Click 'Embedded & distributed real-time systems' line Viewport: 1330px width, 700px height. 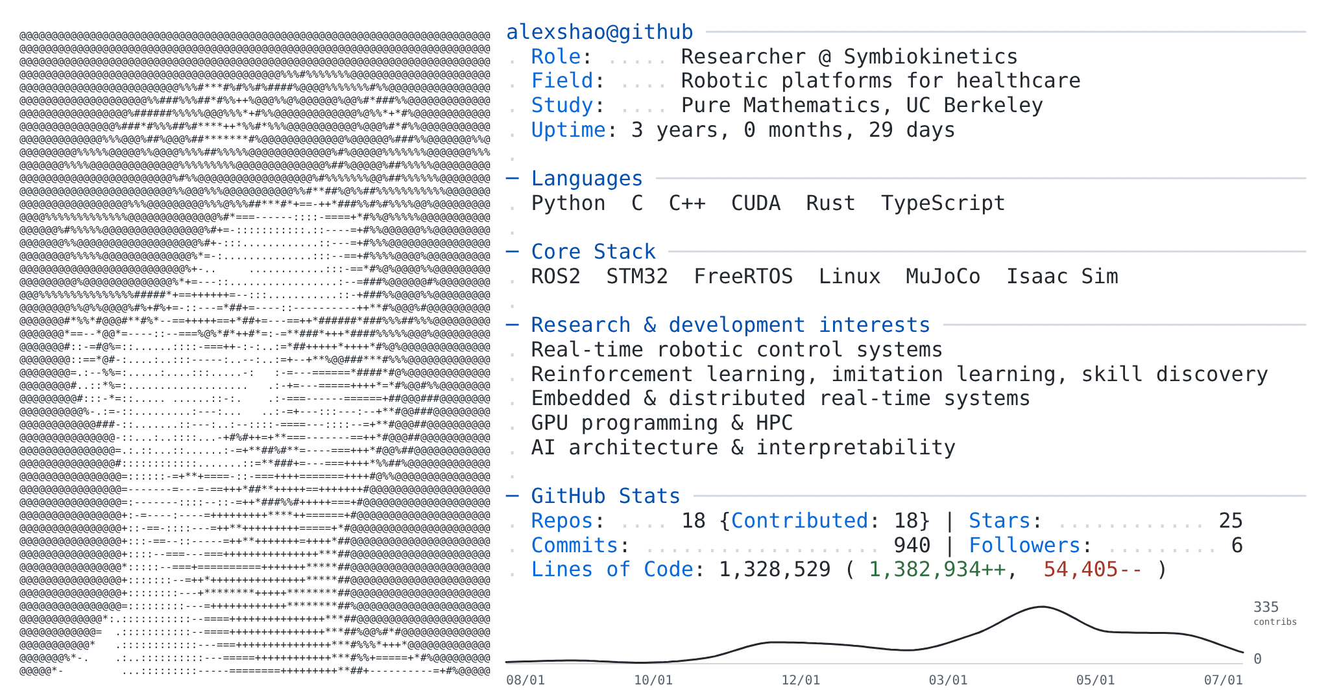tap(780, 398)
